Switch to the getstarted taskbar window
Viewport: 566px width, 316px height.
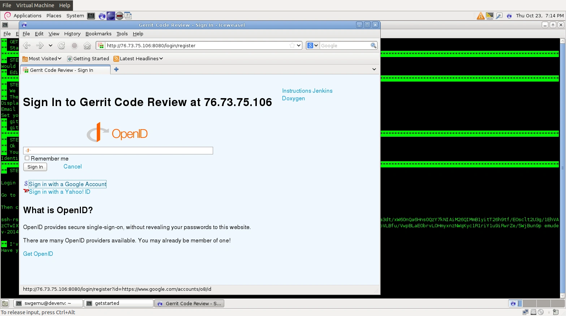click(119, 303)
